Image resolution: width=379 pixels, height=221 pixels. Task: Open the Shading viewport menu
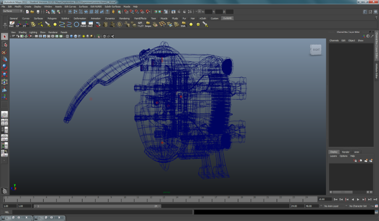[x=22, y=32]
